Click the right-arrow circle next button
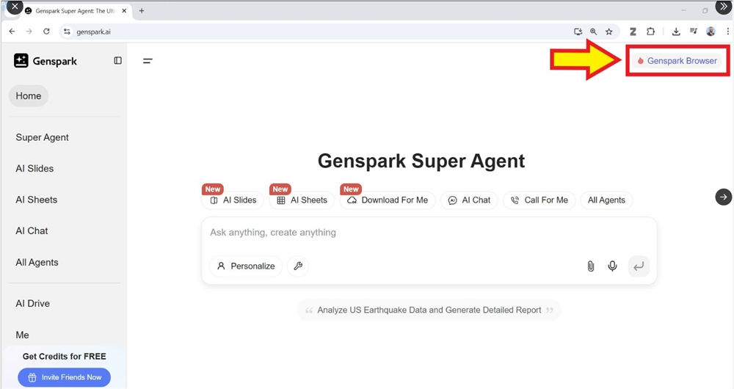The width and height of the screenshot is (734, 389). [x=723, y=197]
